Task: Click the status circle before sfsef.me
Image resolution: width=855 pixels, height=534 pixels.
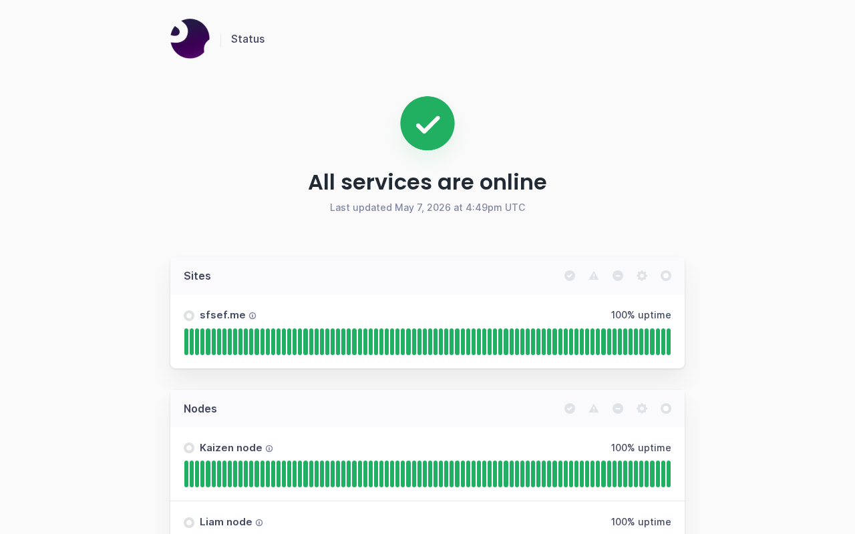Action: [x=189, y=316]
